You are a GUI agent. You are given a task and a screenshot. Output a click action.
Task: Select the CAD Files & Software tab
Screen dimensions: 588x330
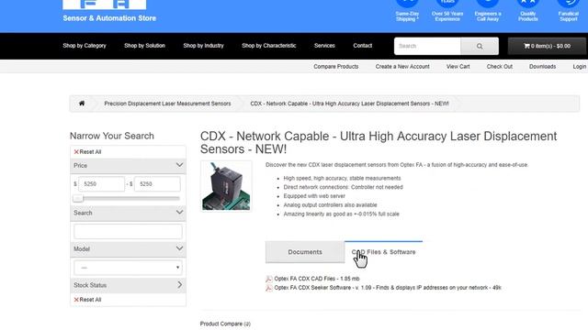[383, 252]
